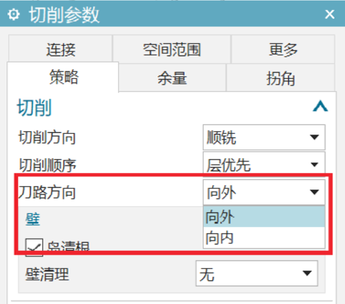Switch to the 更多 tab

tap(283, 49)
